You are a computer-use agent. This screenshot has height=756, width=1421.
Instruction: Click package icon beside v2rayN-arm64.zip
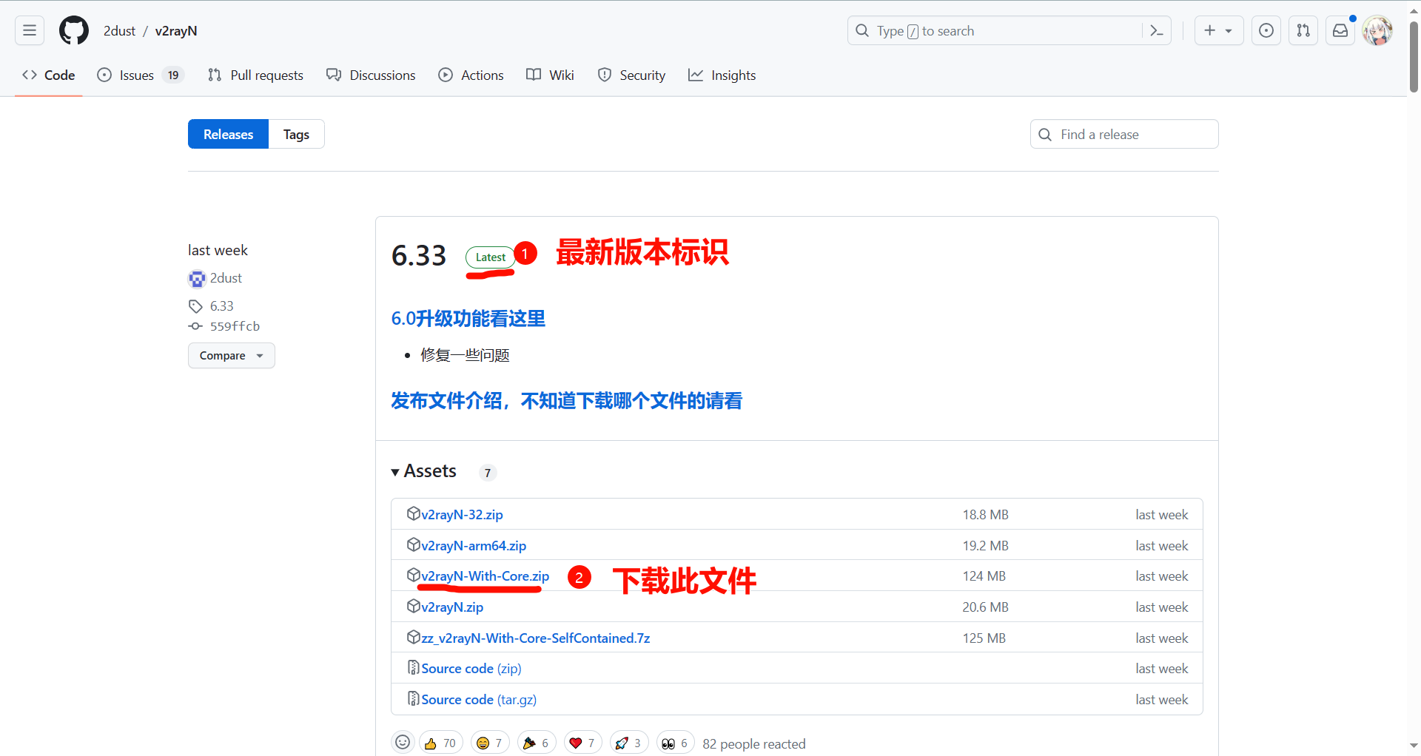point(413,544)
